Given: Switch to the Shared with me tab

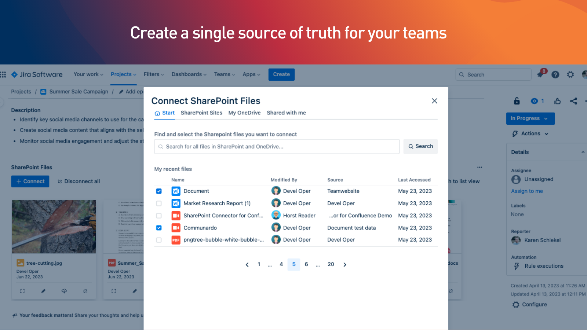Looking at the screenshot, I should (x=286, y=113).
